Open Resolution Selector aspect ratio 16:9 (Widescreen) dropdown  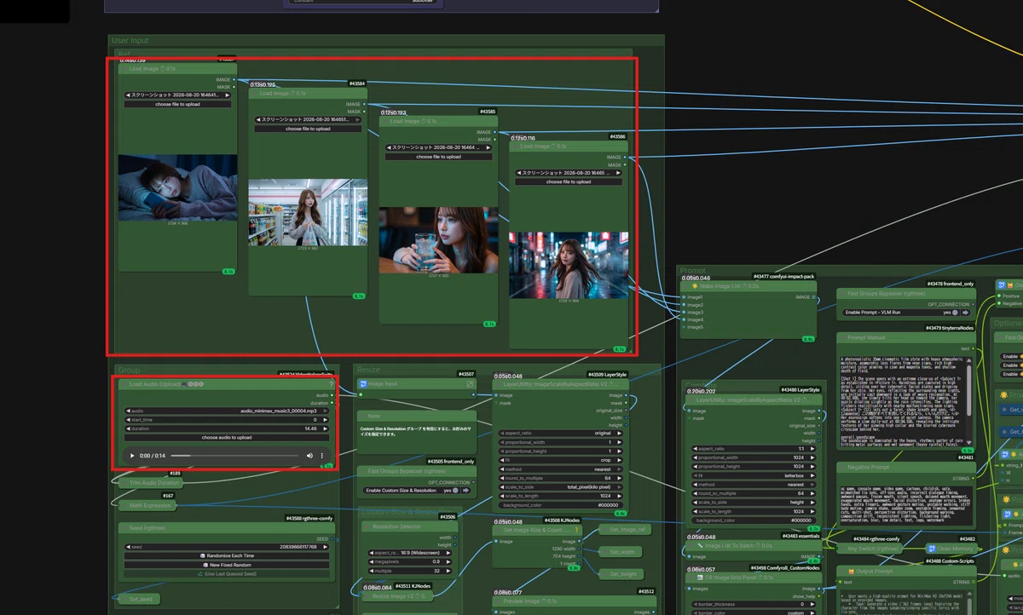[411, 553]
